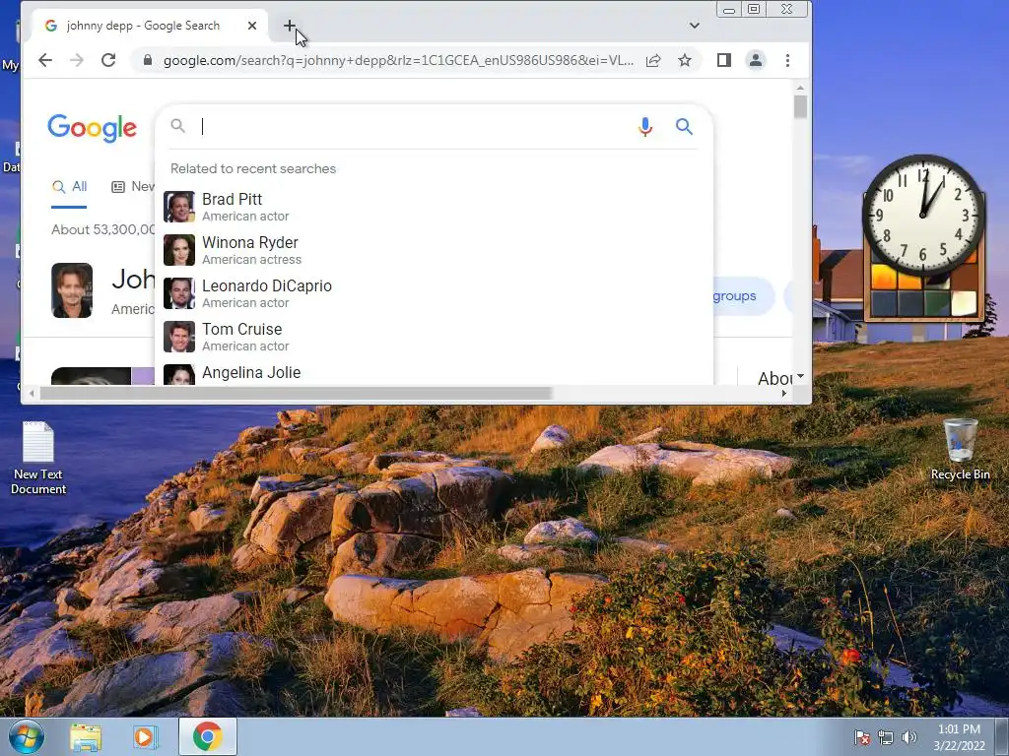The width and height of the screenshot is (1009, 756).
Task: Select Tom Cruise suggestion
Action: (435, 337)
